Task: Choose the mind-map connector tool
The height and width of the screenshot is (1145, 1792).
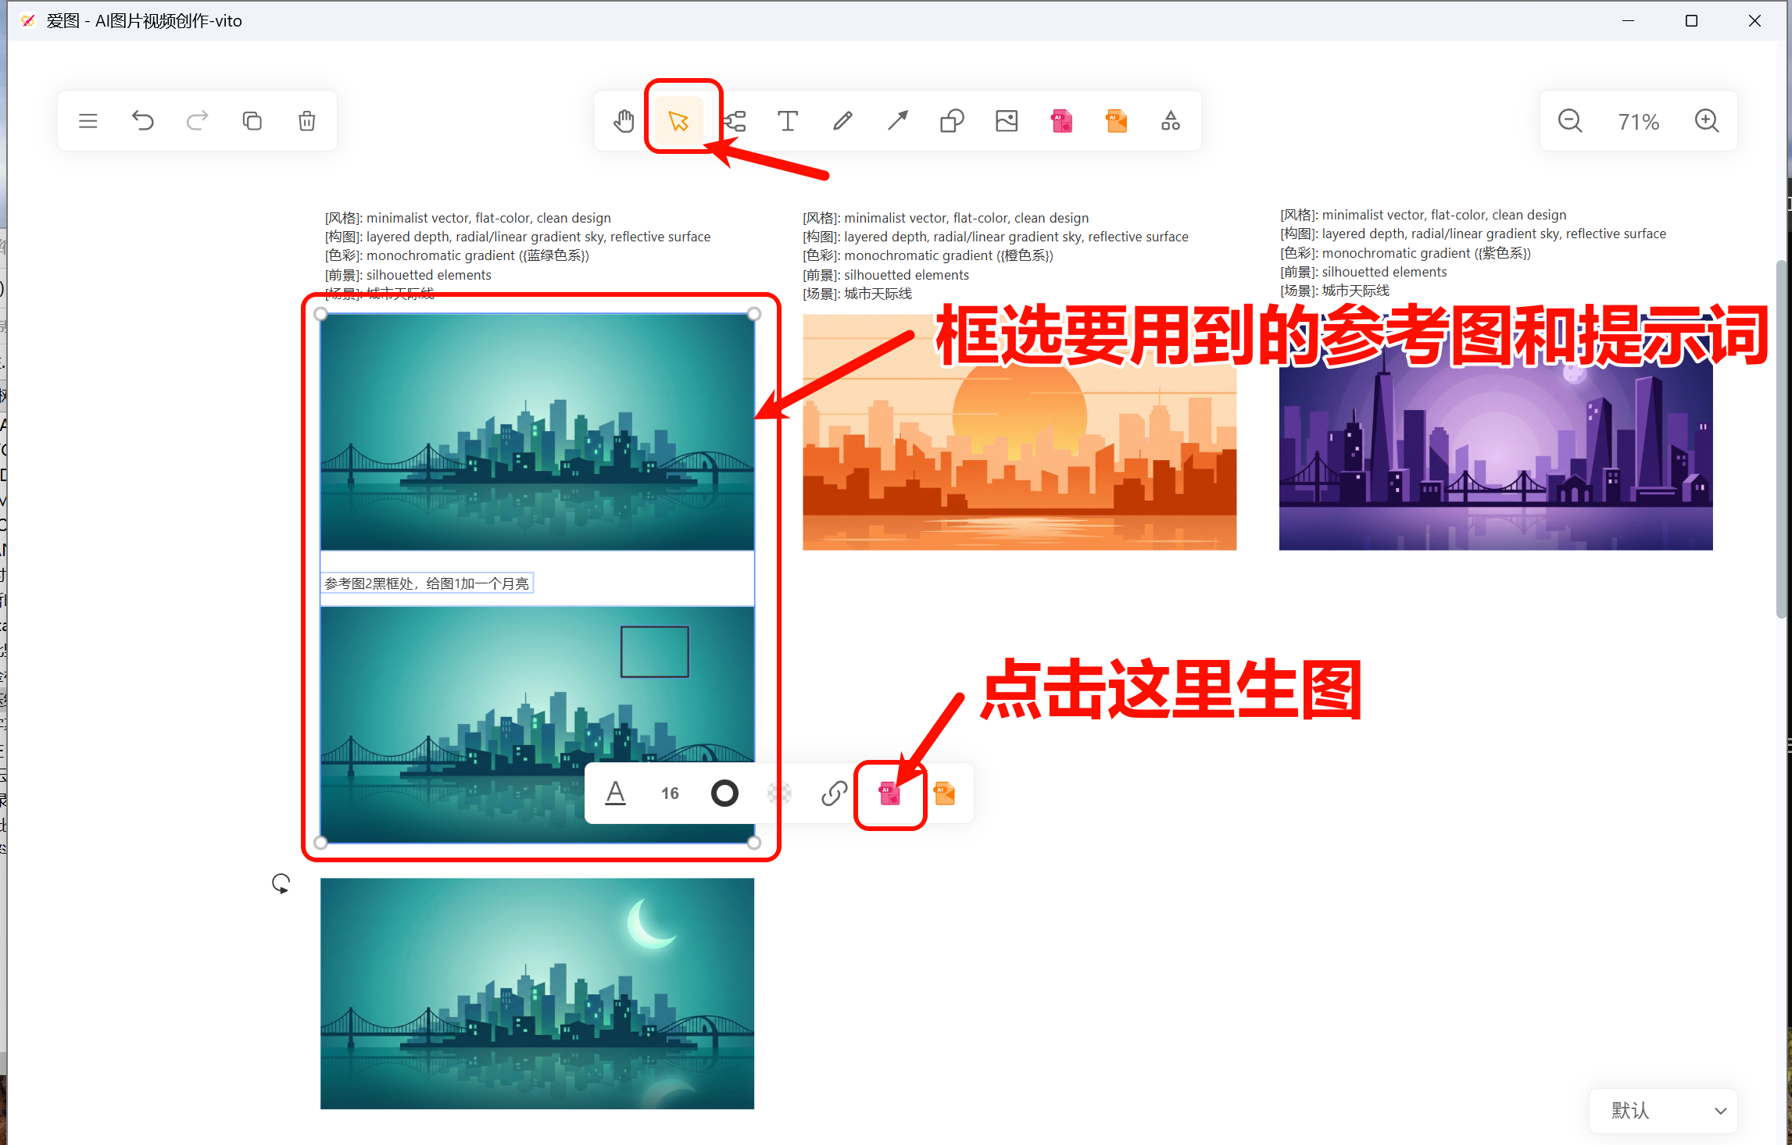Action: pyautogui.click(x=734, y=121)
